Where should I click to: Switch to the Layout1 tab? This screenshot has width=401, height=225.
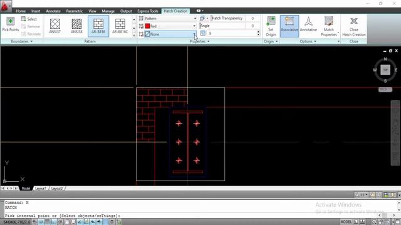point(41,188)
